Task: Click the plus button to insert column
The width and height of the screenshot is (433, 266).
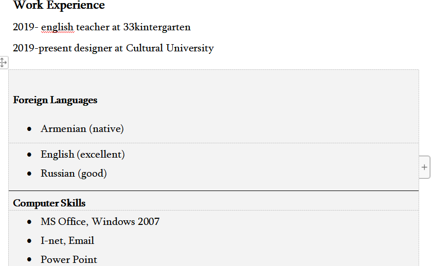Action: pyautogui.click(x=424, y=167)
